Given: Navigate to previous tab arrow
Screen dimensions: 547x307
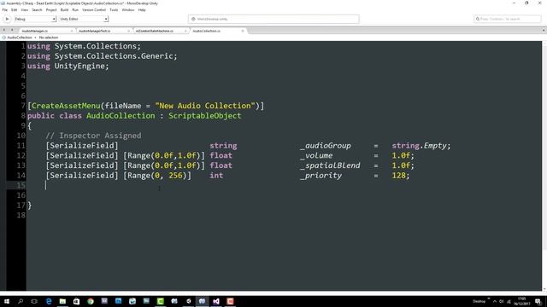Looking at the screenshot, I should pos(3,31).
